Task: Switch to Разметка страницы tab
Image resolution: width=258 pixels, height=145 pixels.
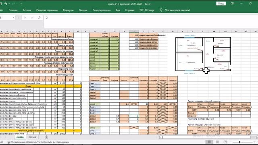Action: pos(47,10)
